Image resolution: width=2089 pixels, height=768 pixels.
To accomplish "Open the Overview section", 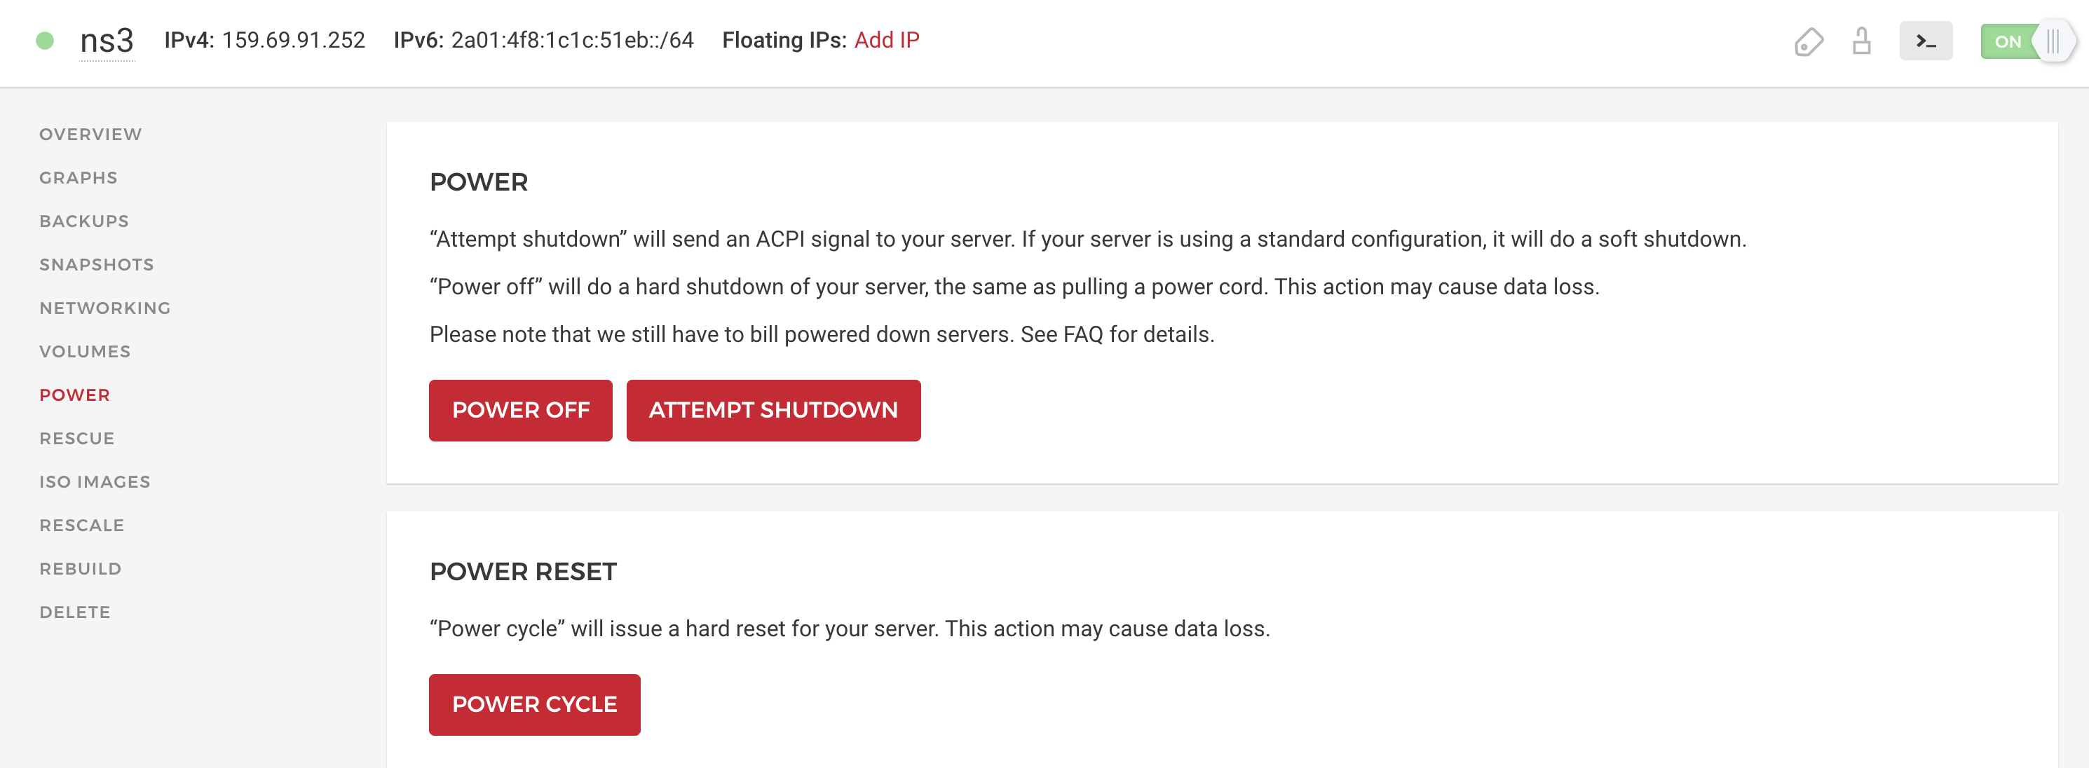I will click(x=90, y=134).
